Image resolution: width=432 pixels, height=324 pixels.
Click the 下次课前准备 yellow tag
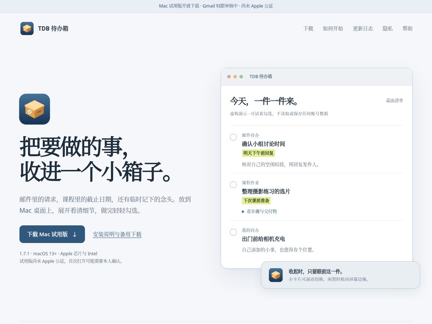click(x=256, y=201)
